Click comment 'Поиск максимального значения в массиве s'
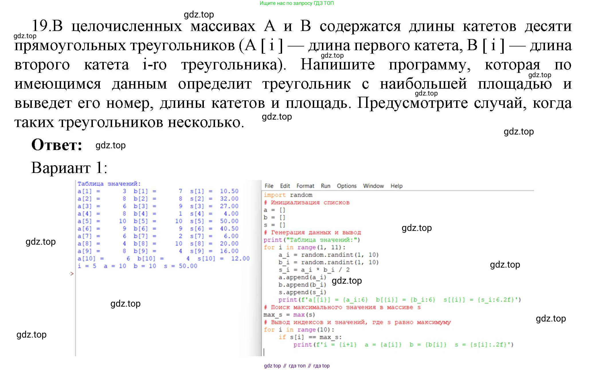 click(342, 307)
